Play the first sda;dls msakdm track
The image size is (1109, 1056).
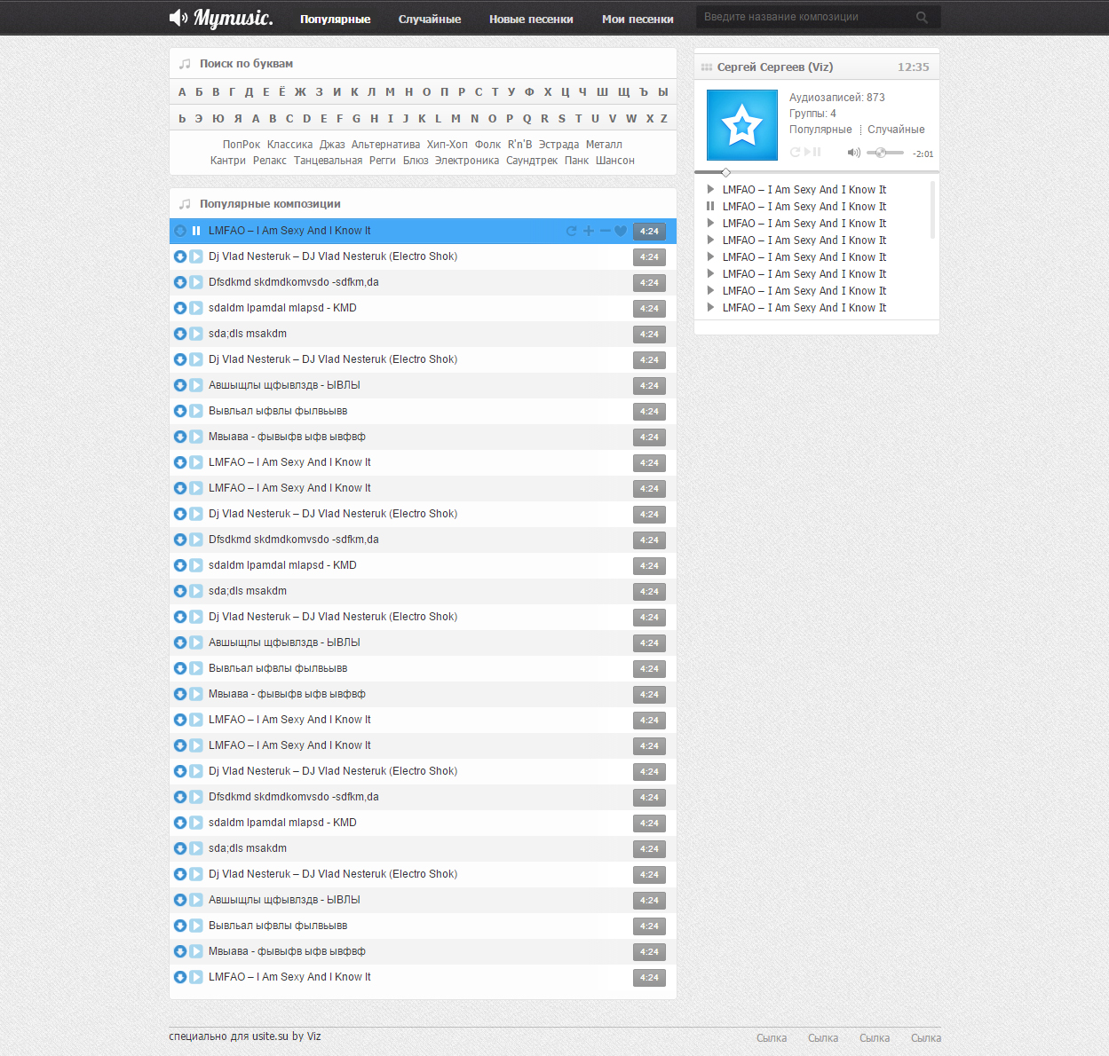click(x=196, y=334)
